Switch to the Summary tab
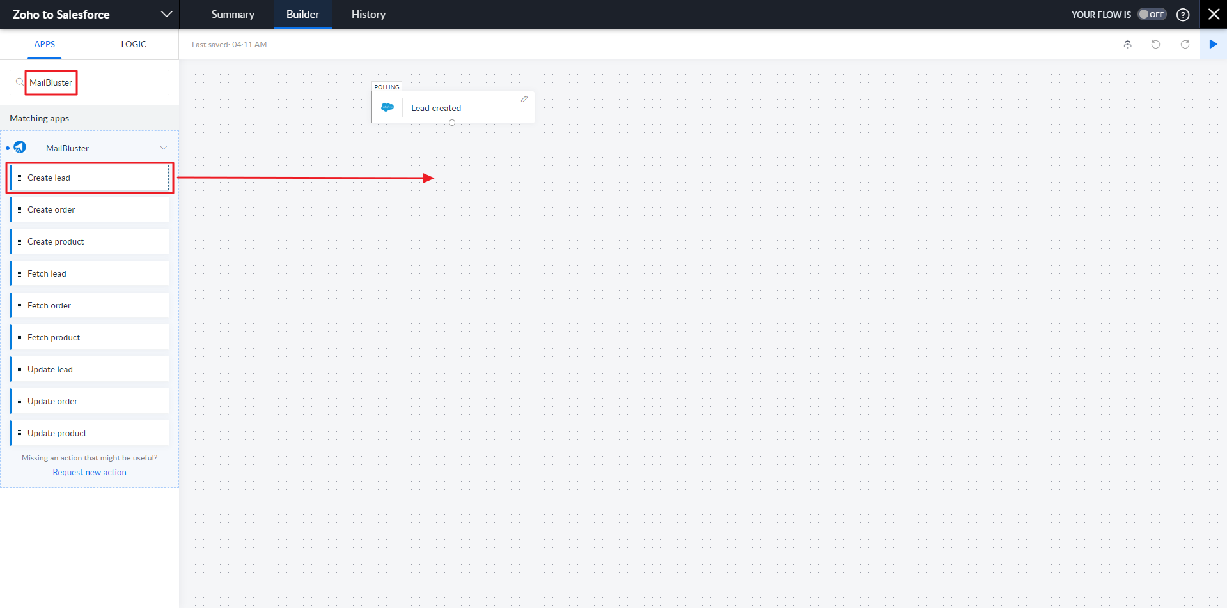 click(233, 14)
